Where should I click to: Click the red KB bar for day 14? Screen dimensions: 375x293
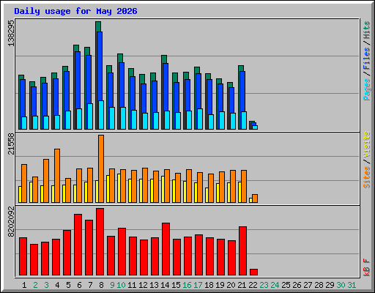click(x=166, y=249)
